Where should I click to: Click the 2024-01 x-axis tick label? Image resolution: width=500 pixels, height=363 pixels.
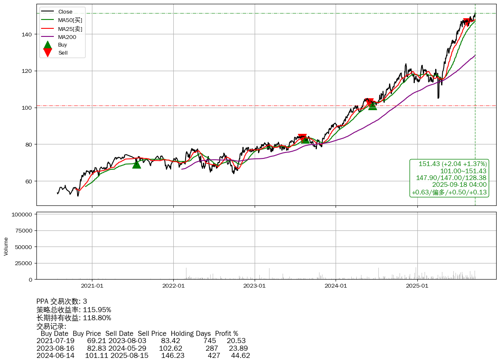point(336,285)
